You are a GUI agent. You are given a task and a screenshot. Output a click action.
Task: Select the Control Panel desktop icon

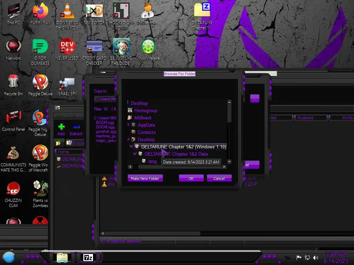coord(13,121)
